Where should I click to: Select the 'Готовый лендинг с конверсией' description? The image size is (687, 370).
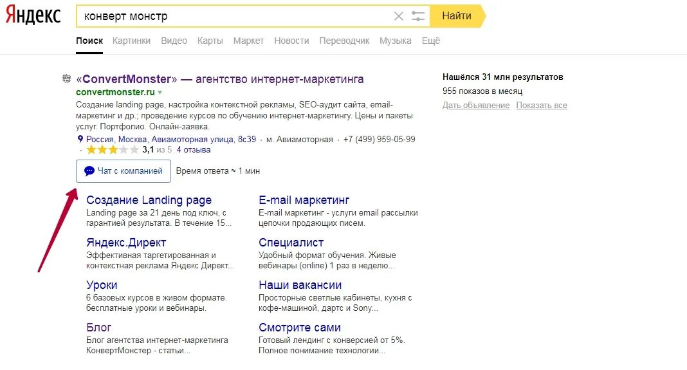click(x=332, y=346)
